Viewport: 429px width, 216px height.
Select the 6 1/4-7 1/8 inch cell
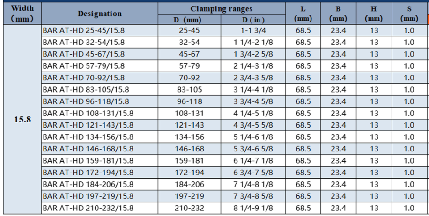point(254,161)
